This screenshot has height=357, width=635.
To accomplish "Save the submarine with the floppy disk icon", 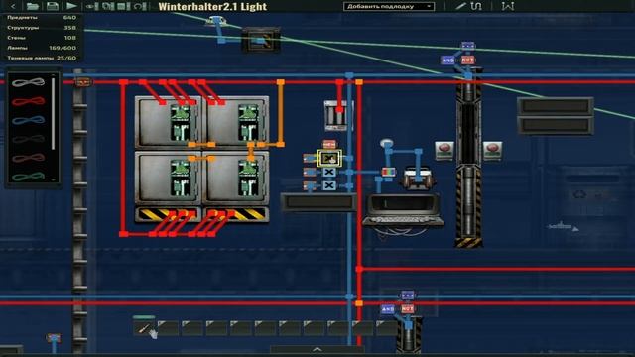I will (x=52, y=6).
